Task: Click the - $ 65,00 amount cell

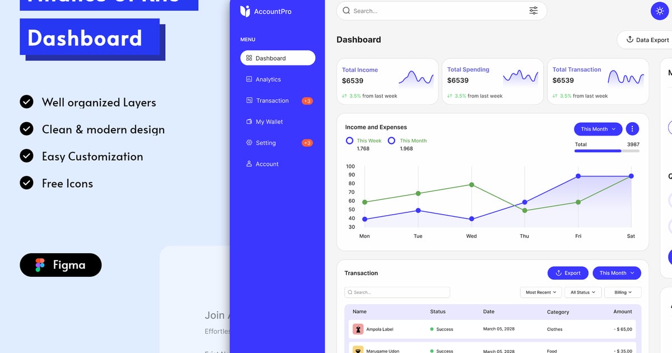Action: [623, 329]
